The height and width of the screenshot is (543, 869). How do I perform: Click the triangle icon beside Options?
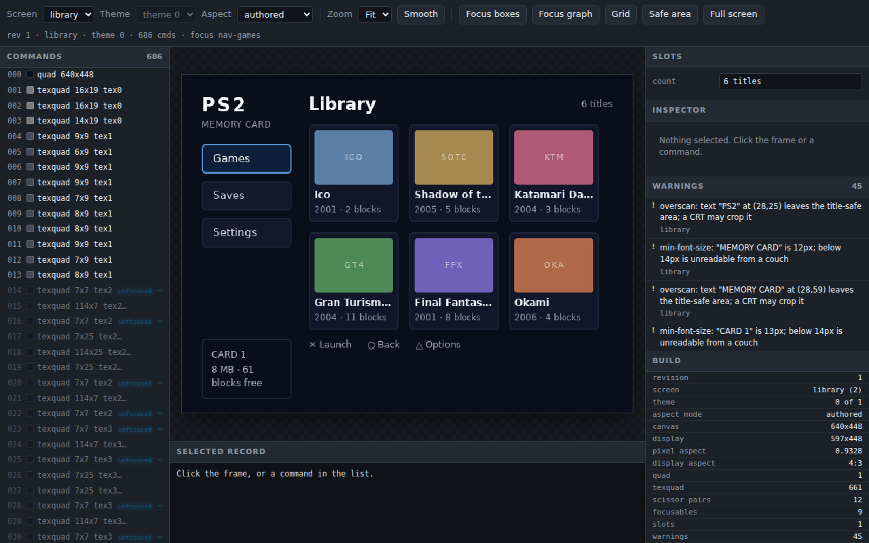click(420, 345)
